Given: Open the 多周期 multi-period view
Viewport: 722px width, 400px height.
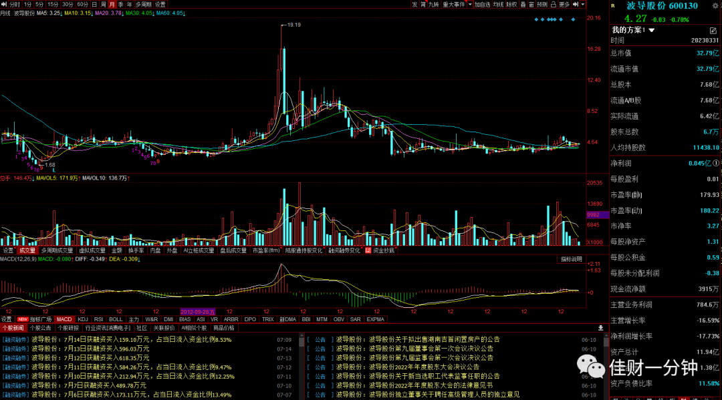Looking at the screenshot, I should [x=143, y=4].
